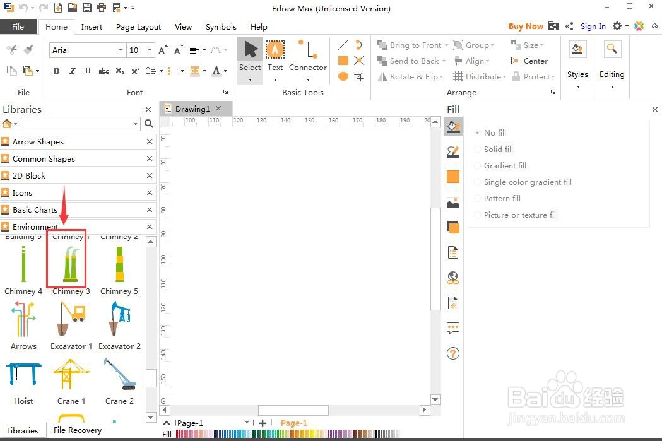Viewport: 662px width, 441px height.
Task: Switch to the Insert tab
Action: click(92, 26)
